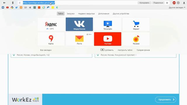The width and height of the screenshot is (187, 105).
Task: Select the Табло tab
Action: (x=60, y=14)
